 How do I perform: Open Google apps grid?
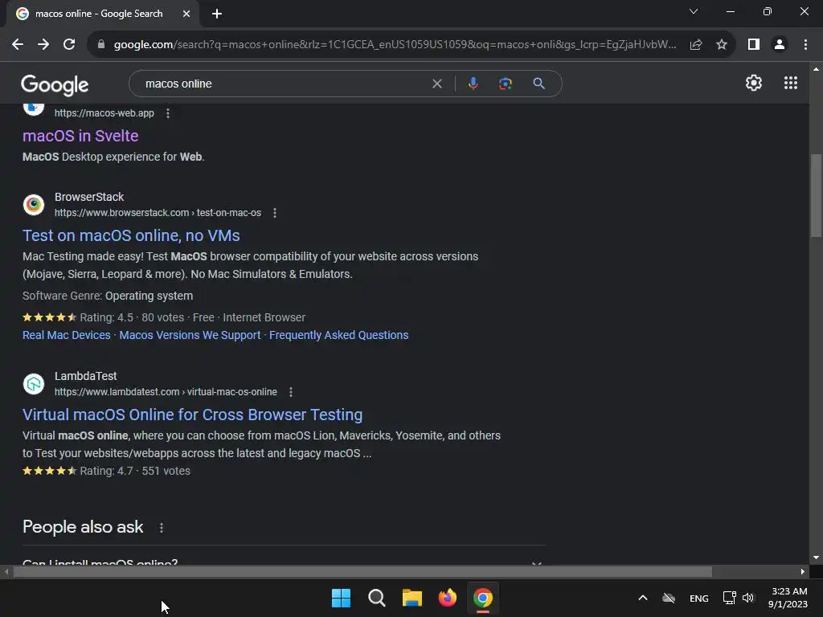791,83
